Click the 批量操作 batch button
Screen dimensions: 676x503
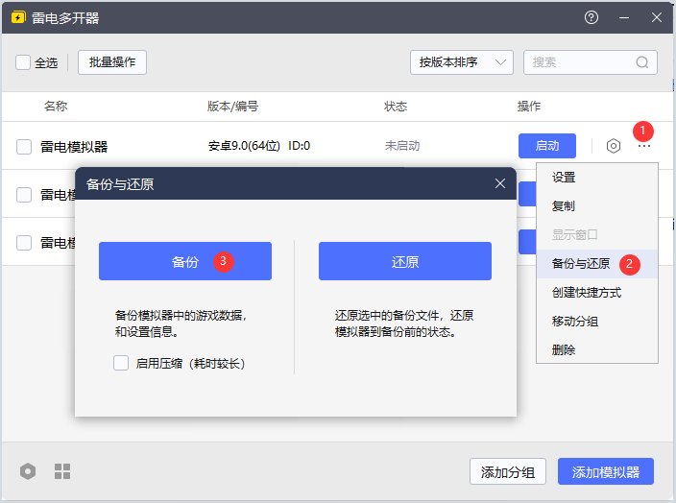coord(112,62)
